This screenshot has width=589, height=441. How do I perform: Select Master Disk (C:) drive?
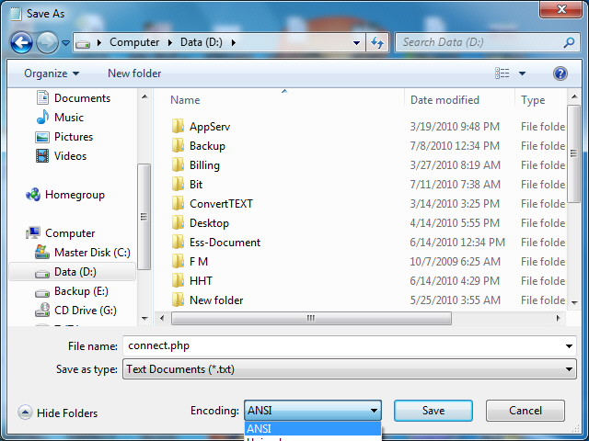tap(83, 253)
